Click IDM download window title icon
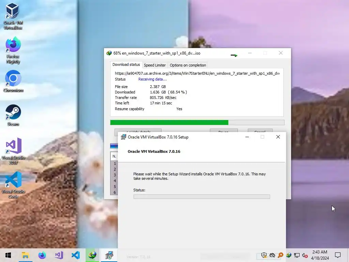Viewport: 349px width, 262px height. (x=109, y=53)
